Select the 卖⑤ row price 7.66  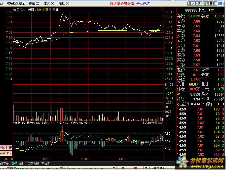click(x=197, y=21)
